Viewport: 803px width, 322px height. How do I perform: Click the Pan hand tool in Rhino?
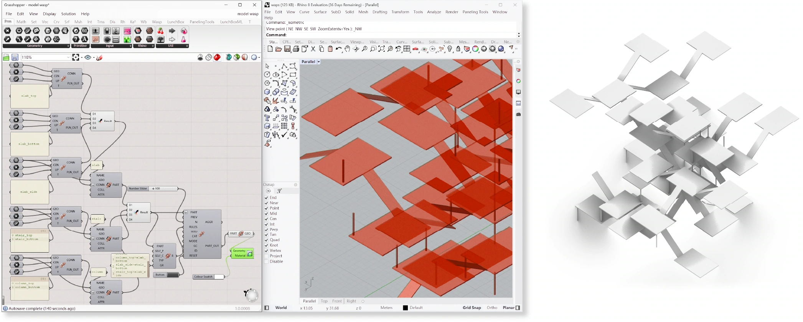(347, 49)
